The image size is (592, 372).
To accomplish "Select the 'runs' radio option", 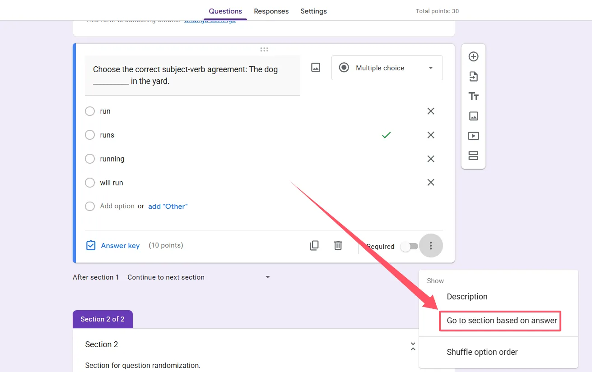I will pyautogui.click(x=90, y=135).
